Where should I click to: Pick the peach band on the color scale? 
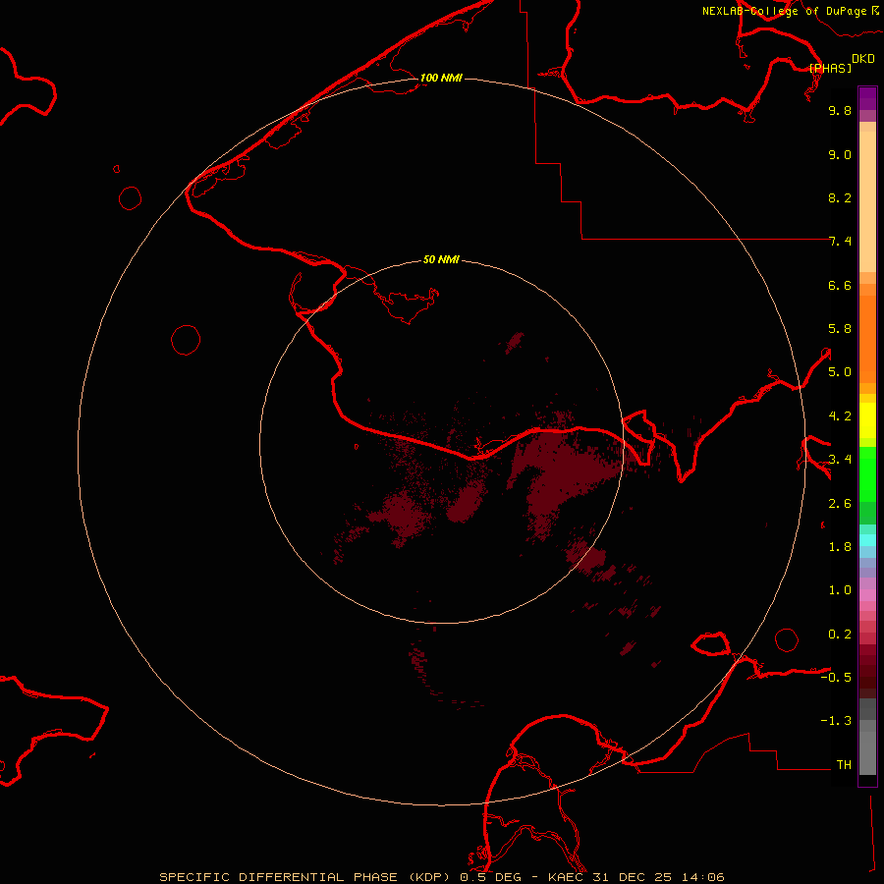pos(867,196)
